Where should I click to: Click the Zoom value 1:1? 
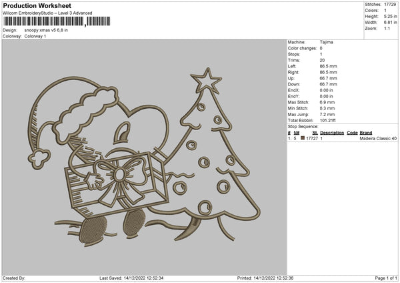pos(387,29)
